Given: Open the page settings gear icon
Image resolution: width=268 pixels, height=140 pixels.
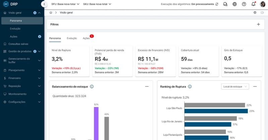Looking at the screenshot, I should [x=255, y=13].
